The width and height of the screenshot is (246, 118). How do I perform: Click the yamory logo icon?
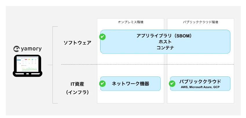[16, 49]
